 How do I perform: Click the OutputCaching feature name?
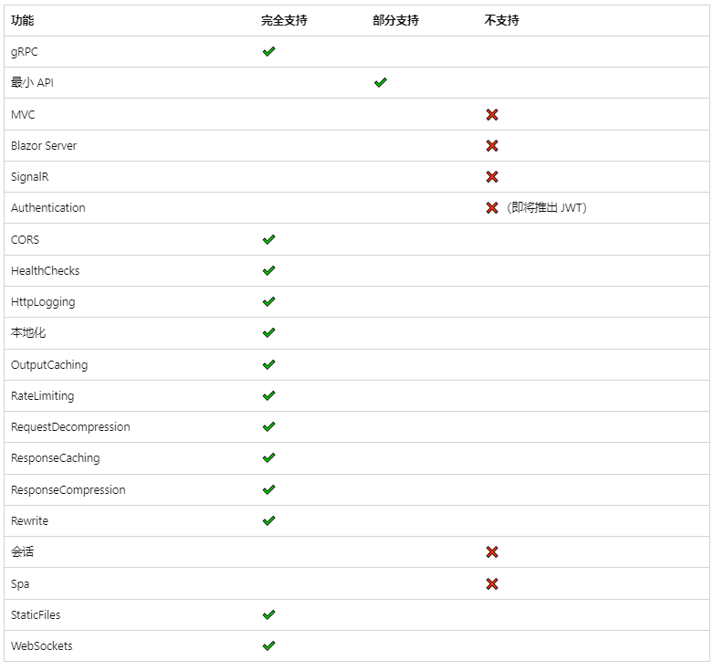tap(49, 365)
